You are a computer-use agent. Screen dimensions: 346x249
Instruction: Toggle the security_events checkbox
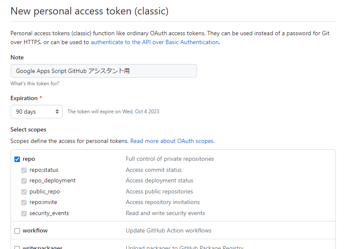click(x=24, y=213)
